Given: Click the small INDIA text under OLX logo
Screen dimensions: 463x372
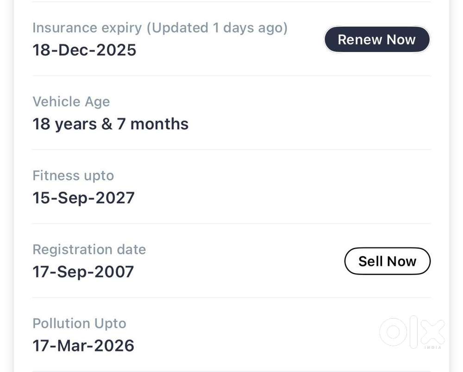Looking at the screenshot, I should (433, 347).
